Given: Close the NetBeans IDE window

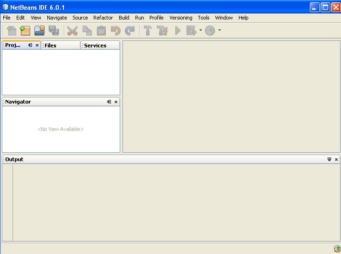Looking at the screenshot, I should [336, 7].
